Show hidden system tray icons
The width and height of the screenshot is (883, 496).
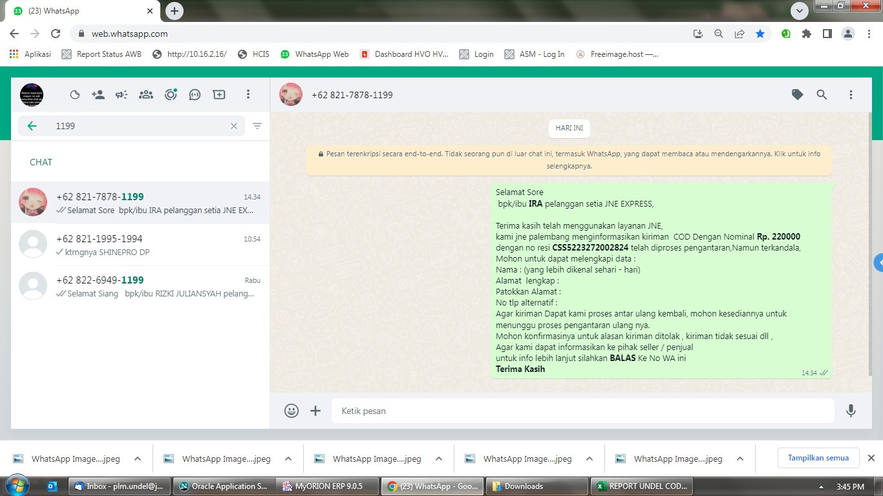[x=821, y=486]
